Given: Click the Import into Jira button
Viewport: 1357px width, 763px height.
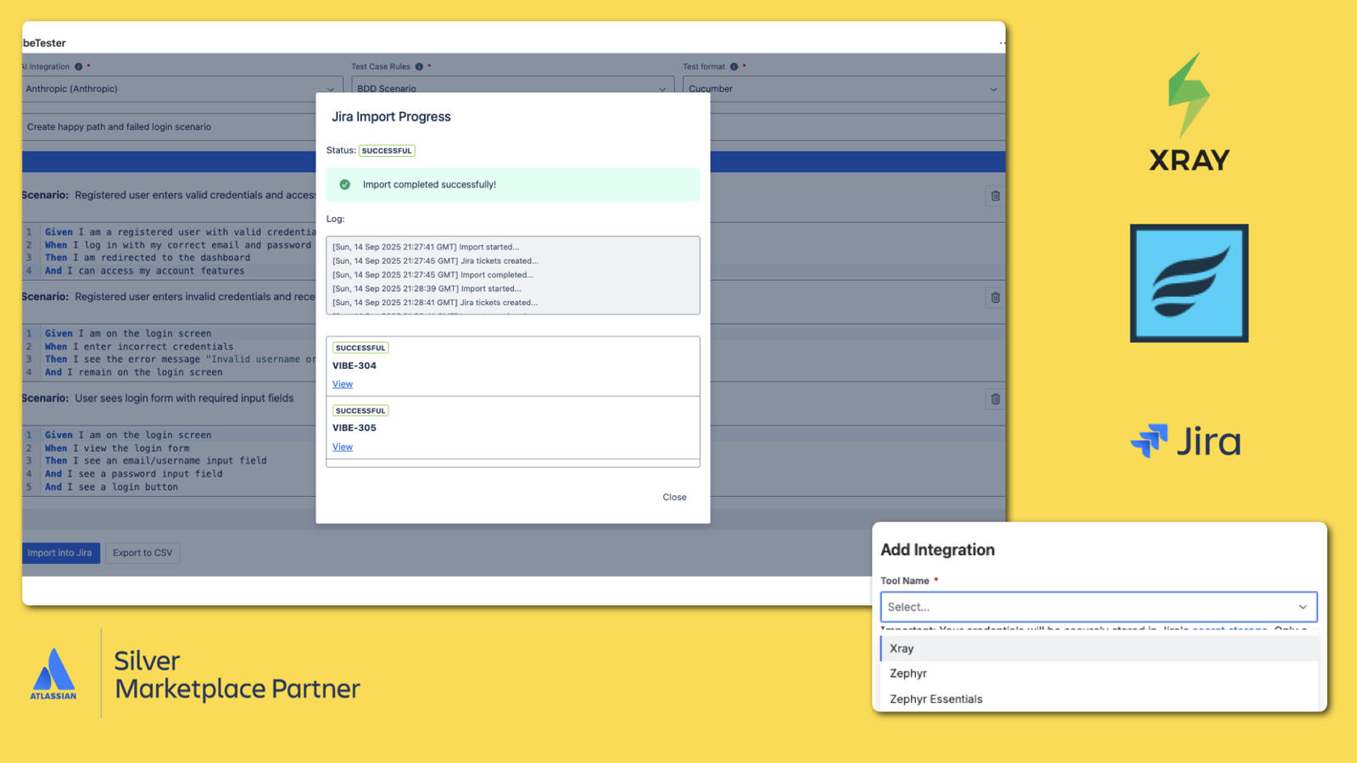Looking at the screenshot, I should [x=59, y=553].
